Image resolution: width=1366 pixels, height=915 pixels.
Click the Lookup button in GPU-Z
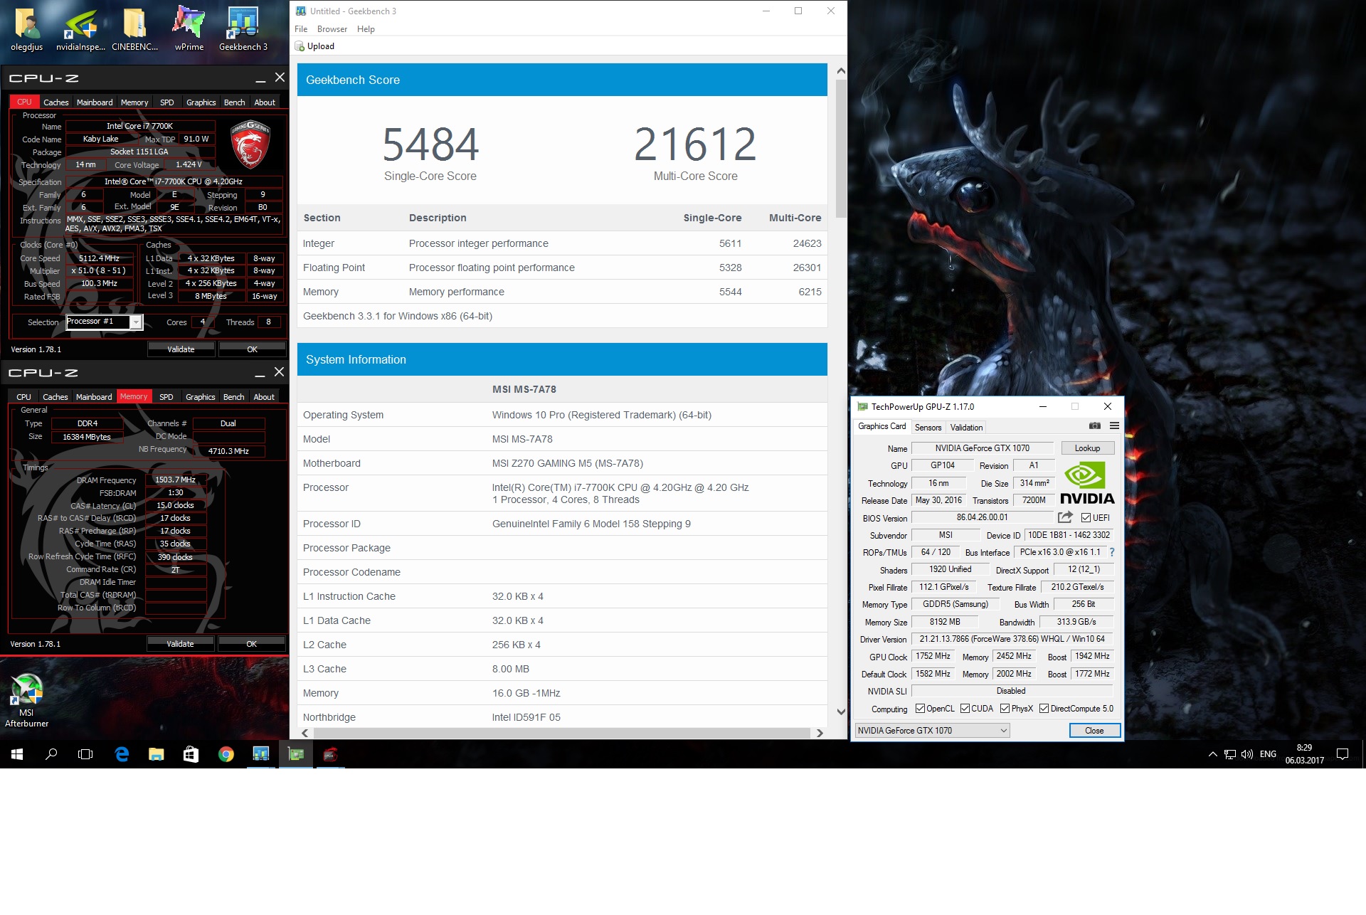click(x=1087, y=448)
